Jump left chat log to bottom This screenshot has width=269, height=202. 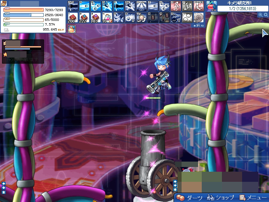tap(4, 192)
